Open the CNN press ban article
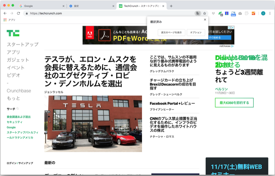This screenshot has width=275, height=176. [173, 124]
